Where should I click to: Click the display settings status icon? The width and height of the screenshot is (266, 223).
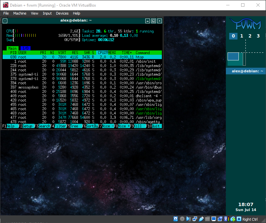tap(214, 219)
